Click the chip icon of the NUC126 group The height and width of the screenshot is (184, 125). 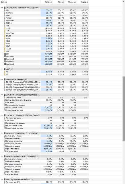(5, 69)
